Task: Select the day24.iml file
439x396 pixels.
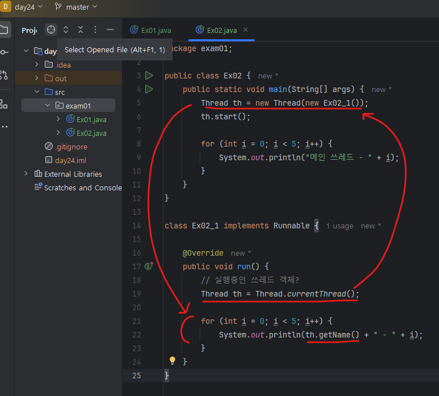Action: [x=70, y=160]
